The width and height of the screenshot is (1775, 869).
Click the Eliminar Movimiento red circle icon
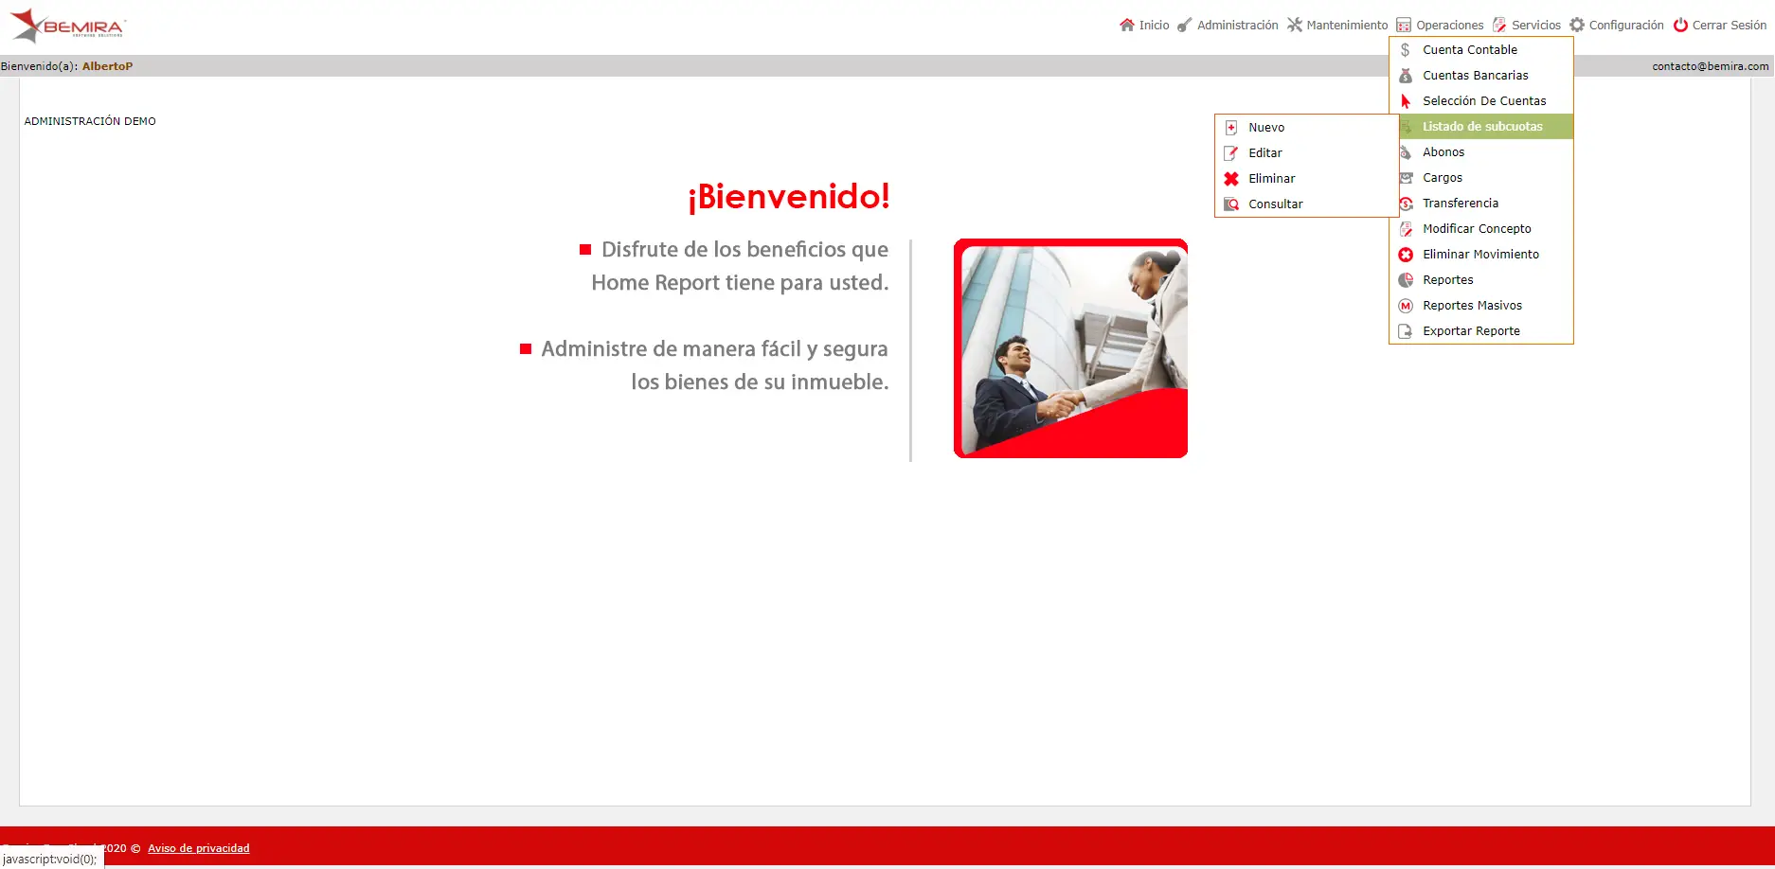[x=1406, y=254]
